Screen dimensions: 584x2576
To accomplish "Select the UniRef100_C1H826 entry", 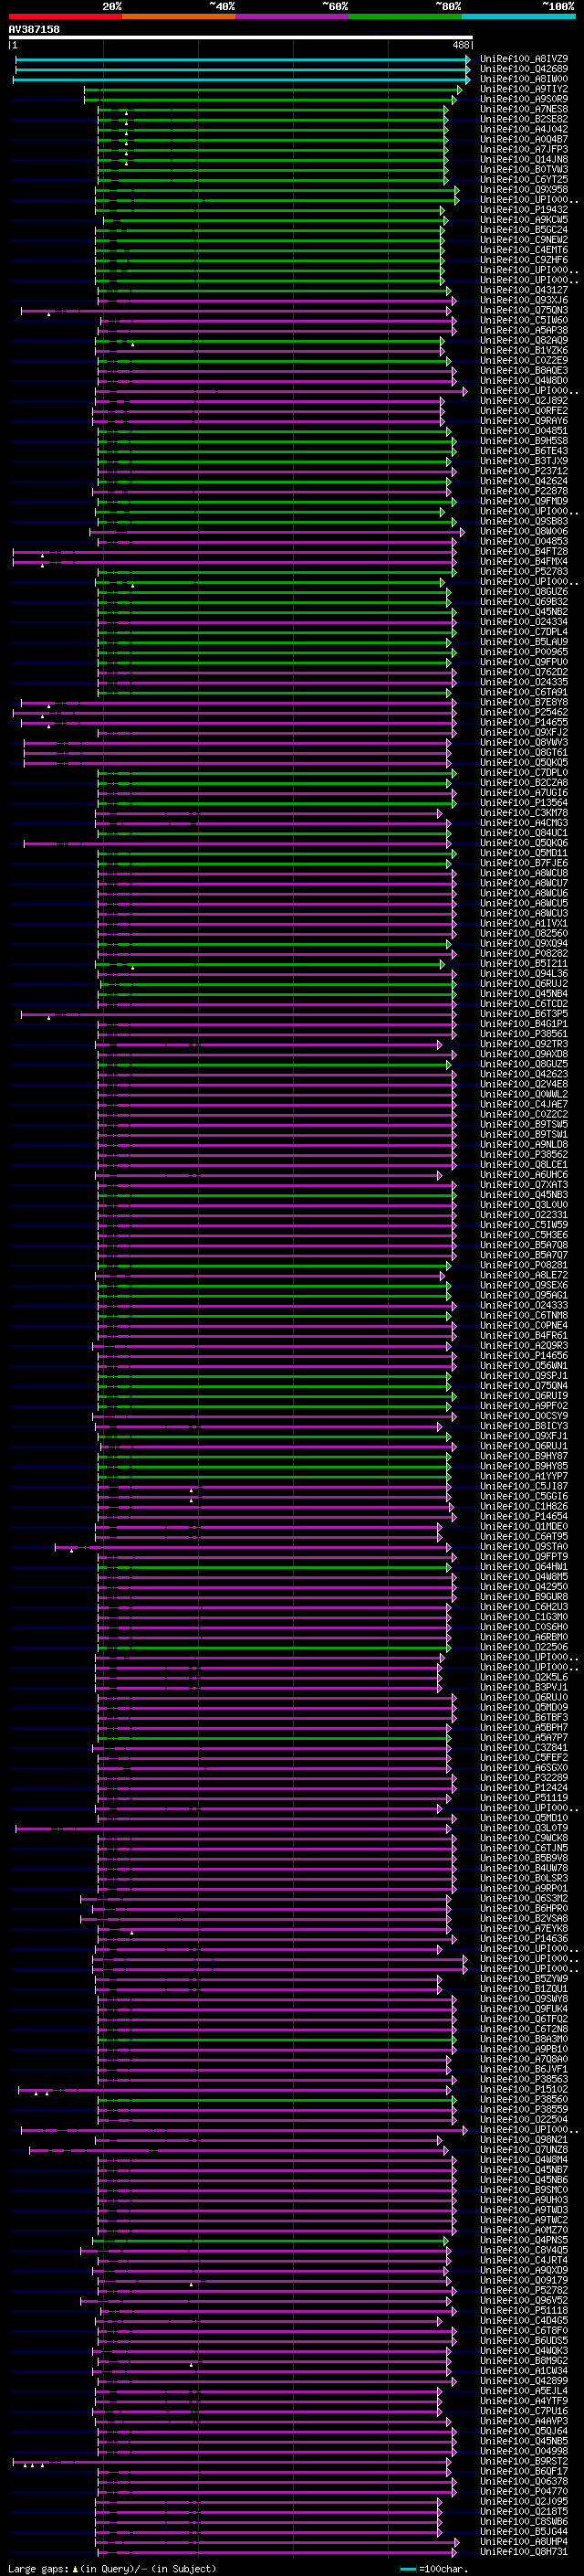I will pyautogui.click(x=524, y=1506).
